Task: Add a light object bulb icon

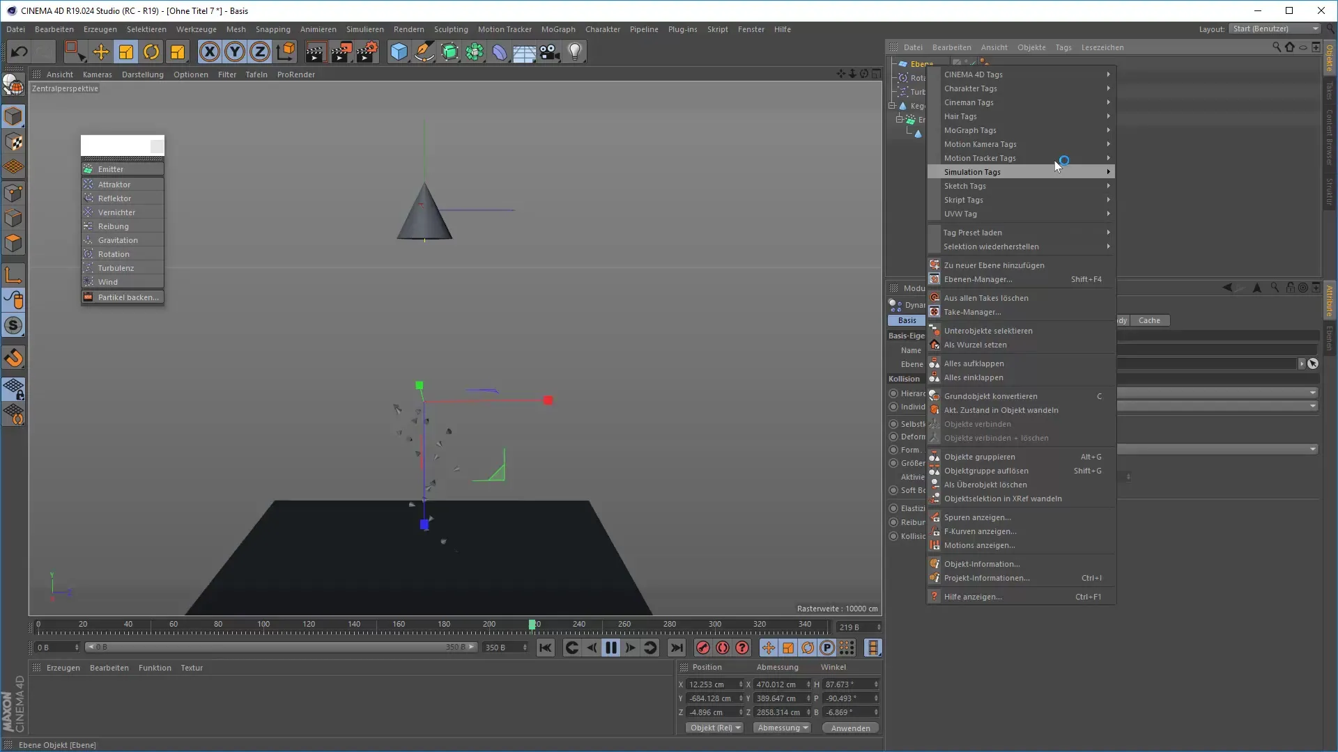Action: tap(575, 52)
